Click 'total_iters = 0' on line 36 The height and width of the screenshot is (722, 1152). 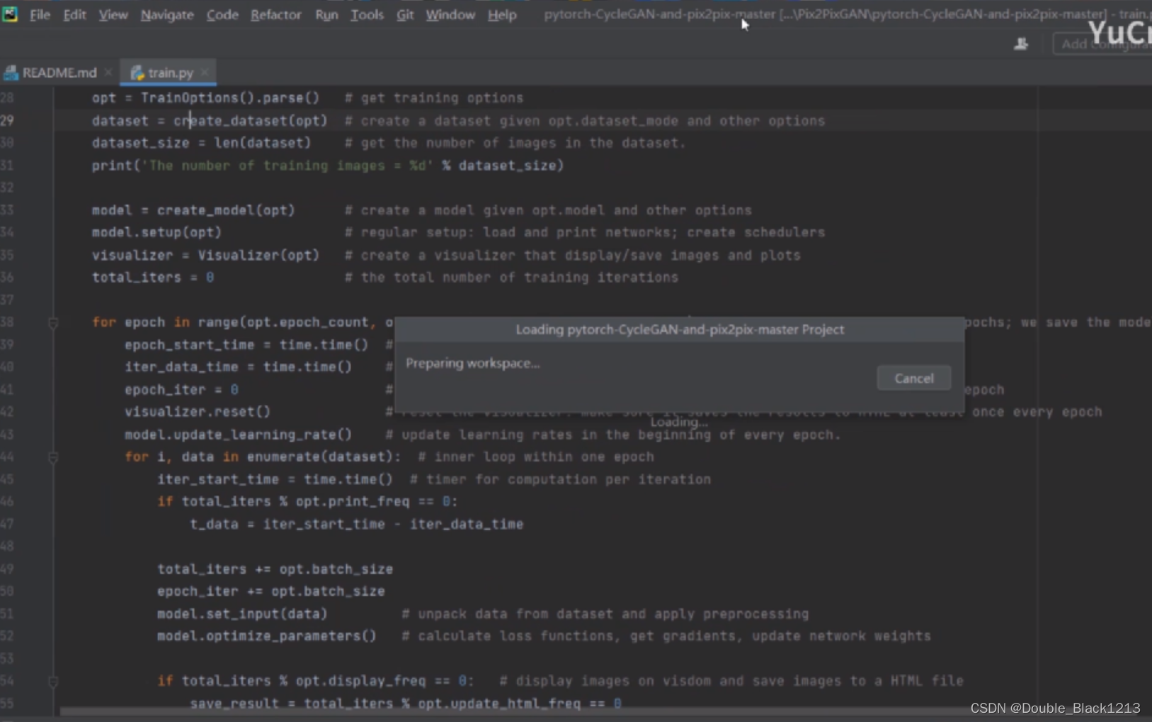pyautogui.click(x=153, y=277)
